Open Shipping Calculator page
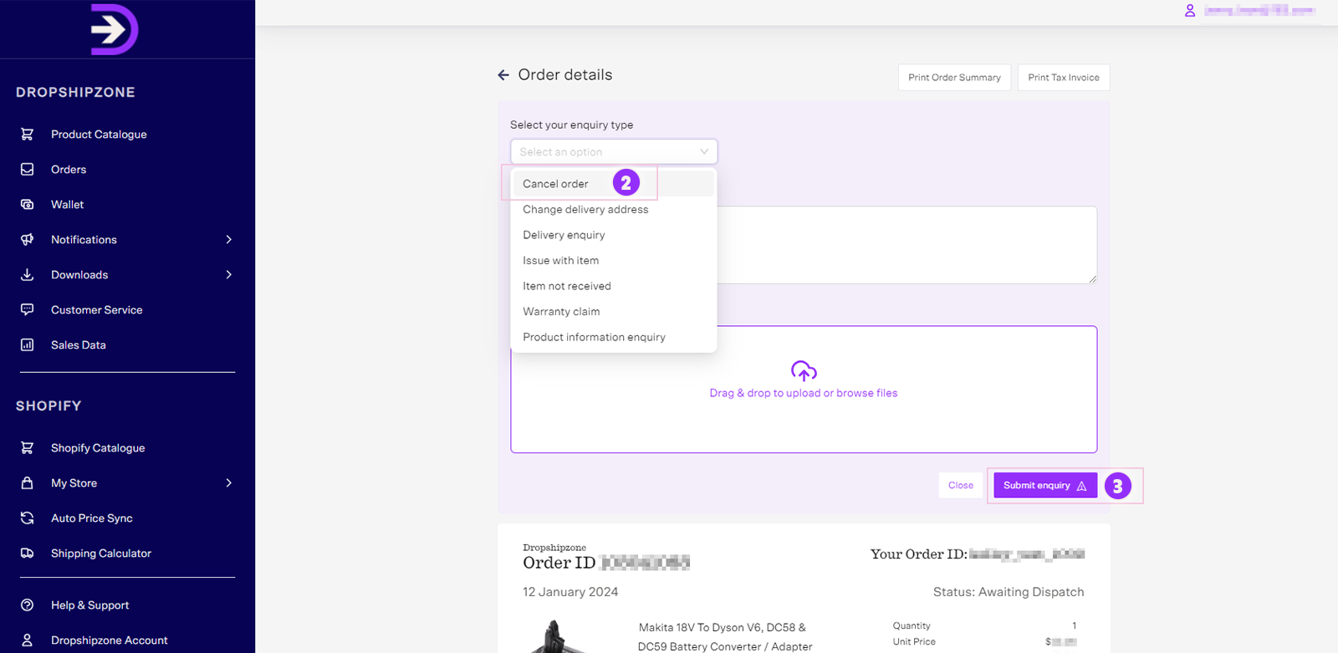The image size is (1338, 653). [x=101, y=554]
